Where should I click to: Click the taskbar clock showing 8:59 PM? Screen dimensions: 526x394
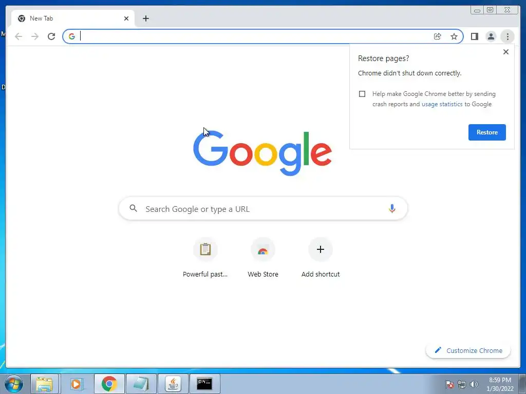(x=500, y=384)
